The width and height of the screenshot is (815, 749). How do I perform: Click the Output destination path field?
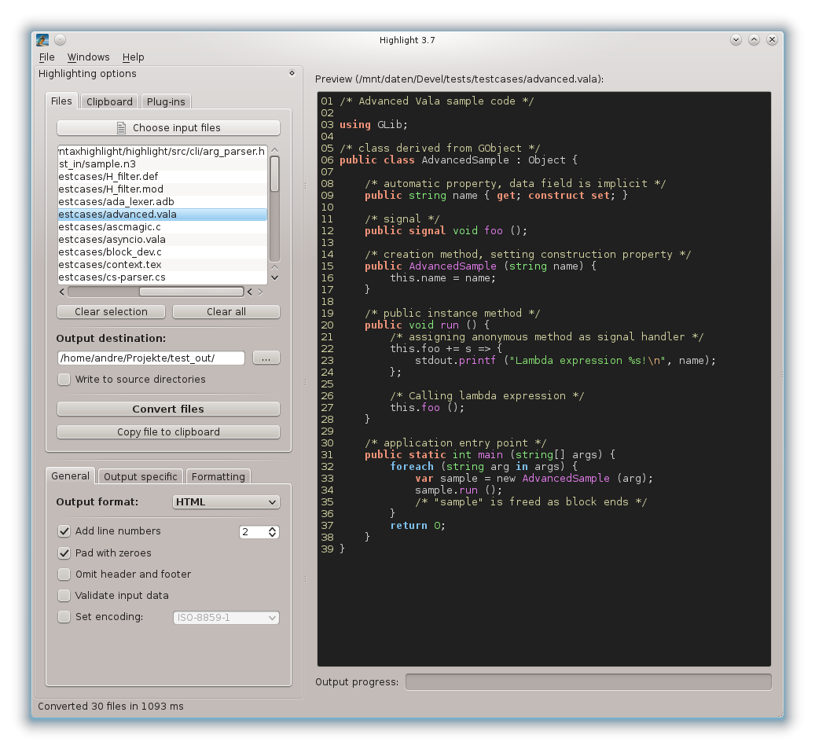coord(151,358)
